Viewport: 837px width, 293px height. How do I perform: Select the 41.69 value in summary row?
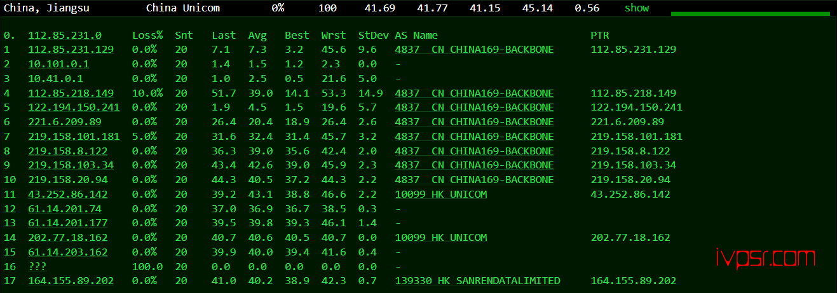click(380, 8)
